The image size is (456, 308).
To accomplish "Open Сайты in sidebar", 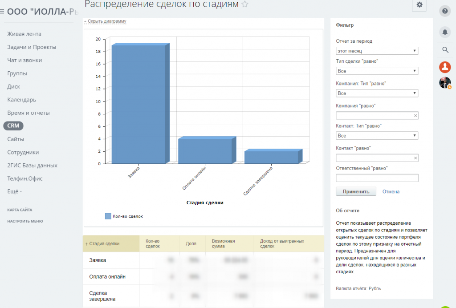I will tap(16, 139).
